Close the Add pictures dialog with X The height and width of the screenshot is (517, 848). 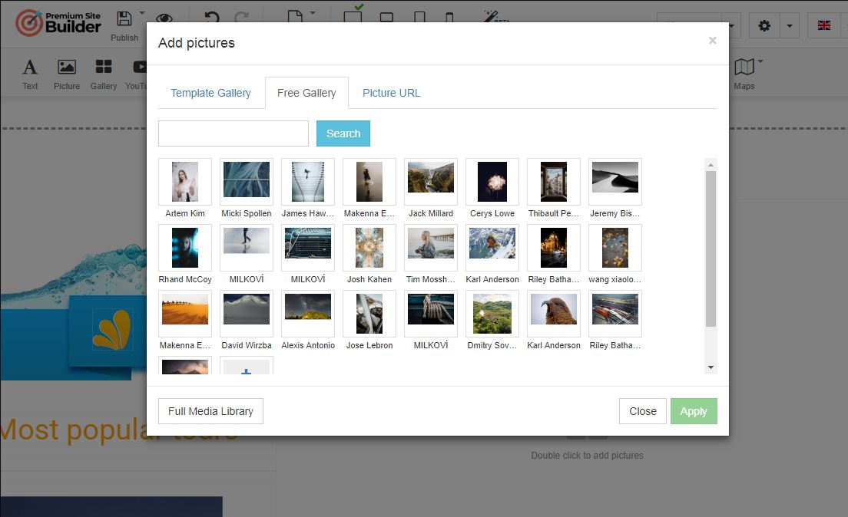[x=712, y=41]
